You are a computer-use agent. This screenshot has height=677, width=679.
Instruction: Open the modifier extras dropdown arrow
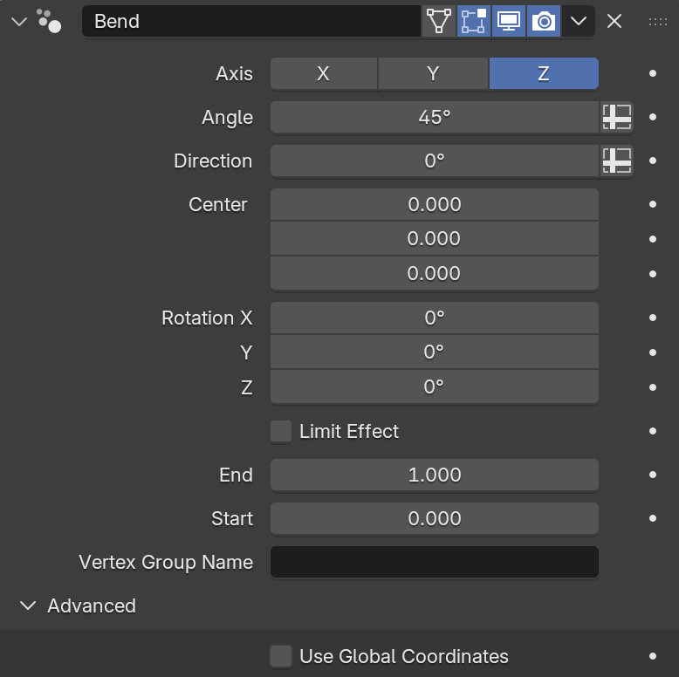(x=578, y=21)
